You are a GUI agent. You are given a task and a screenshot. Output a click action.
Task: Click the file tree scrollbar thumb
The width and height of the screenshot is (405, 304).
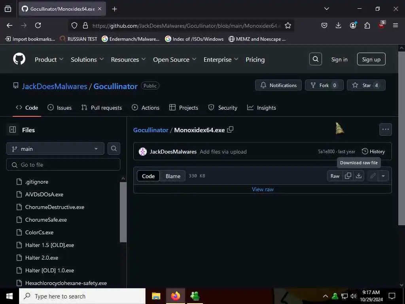[x=123, y=212]
